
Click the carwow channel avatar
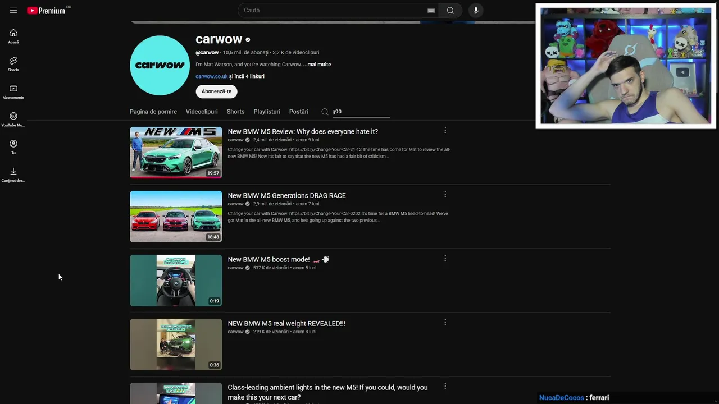(160, 65)
